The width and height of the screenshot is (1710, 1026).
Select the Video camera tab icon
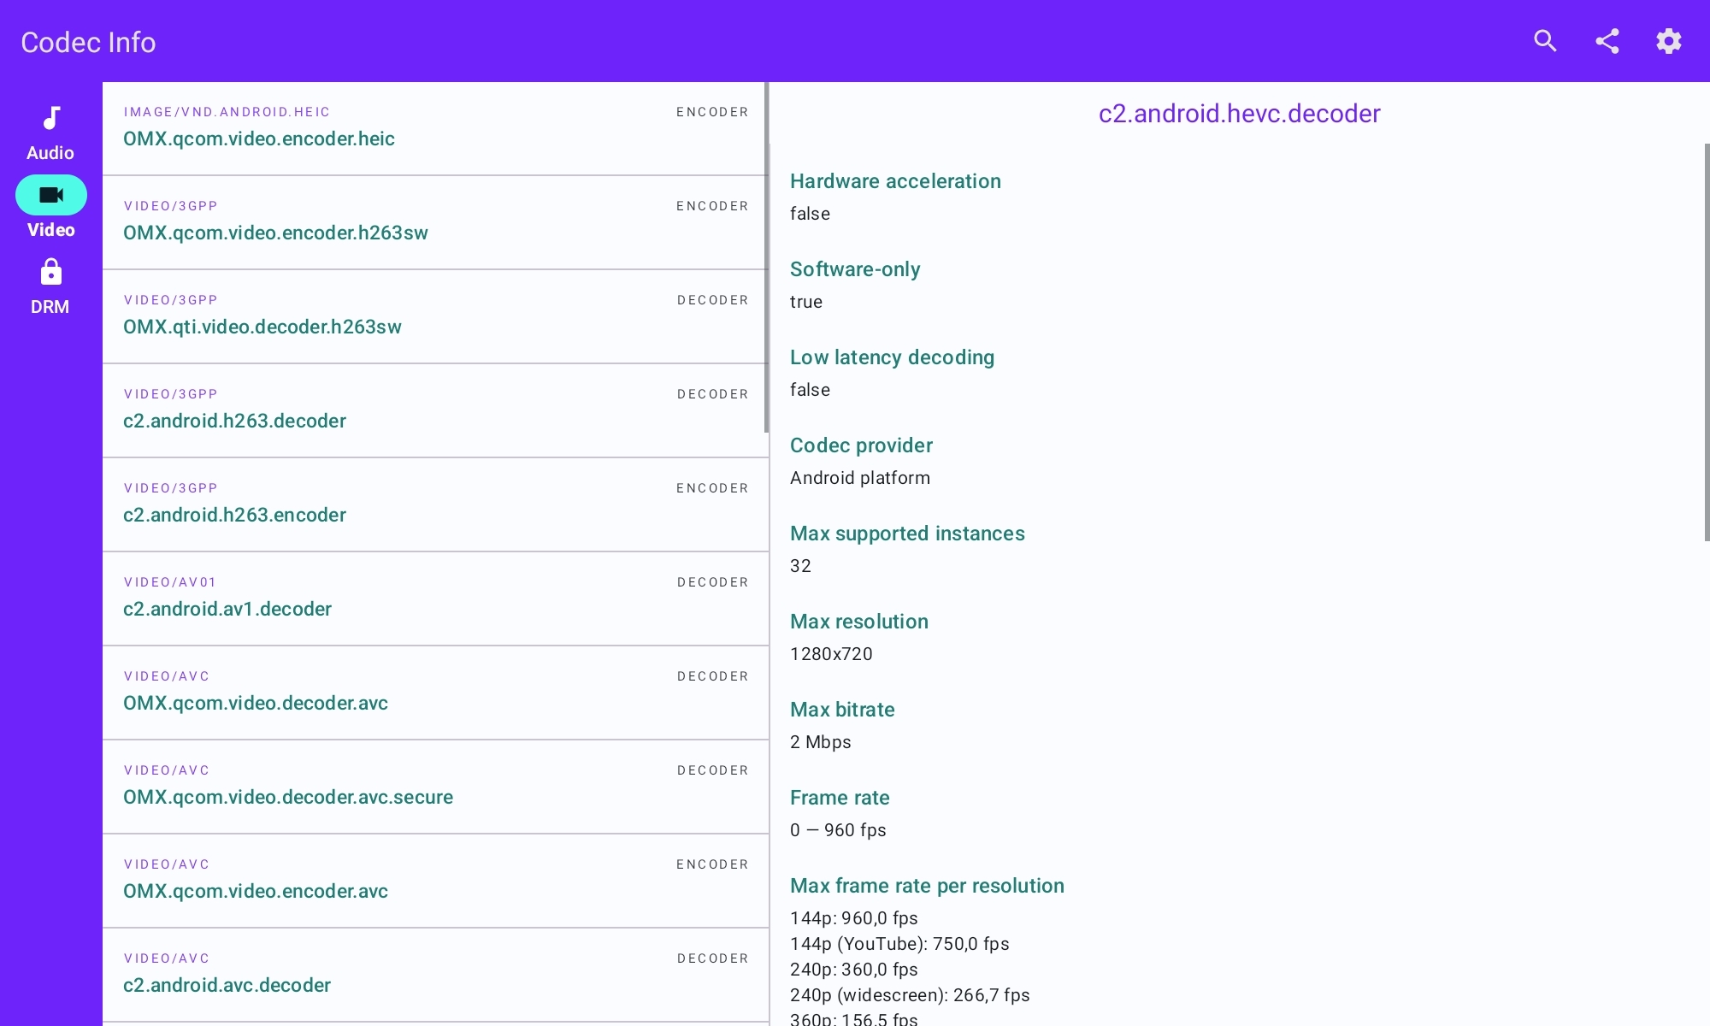[51, 195]
